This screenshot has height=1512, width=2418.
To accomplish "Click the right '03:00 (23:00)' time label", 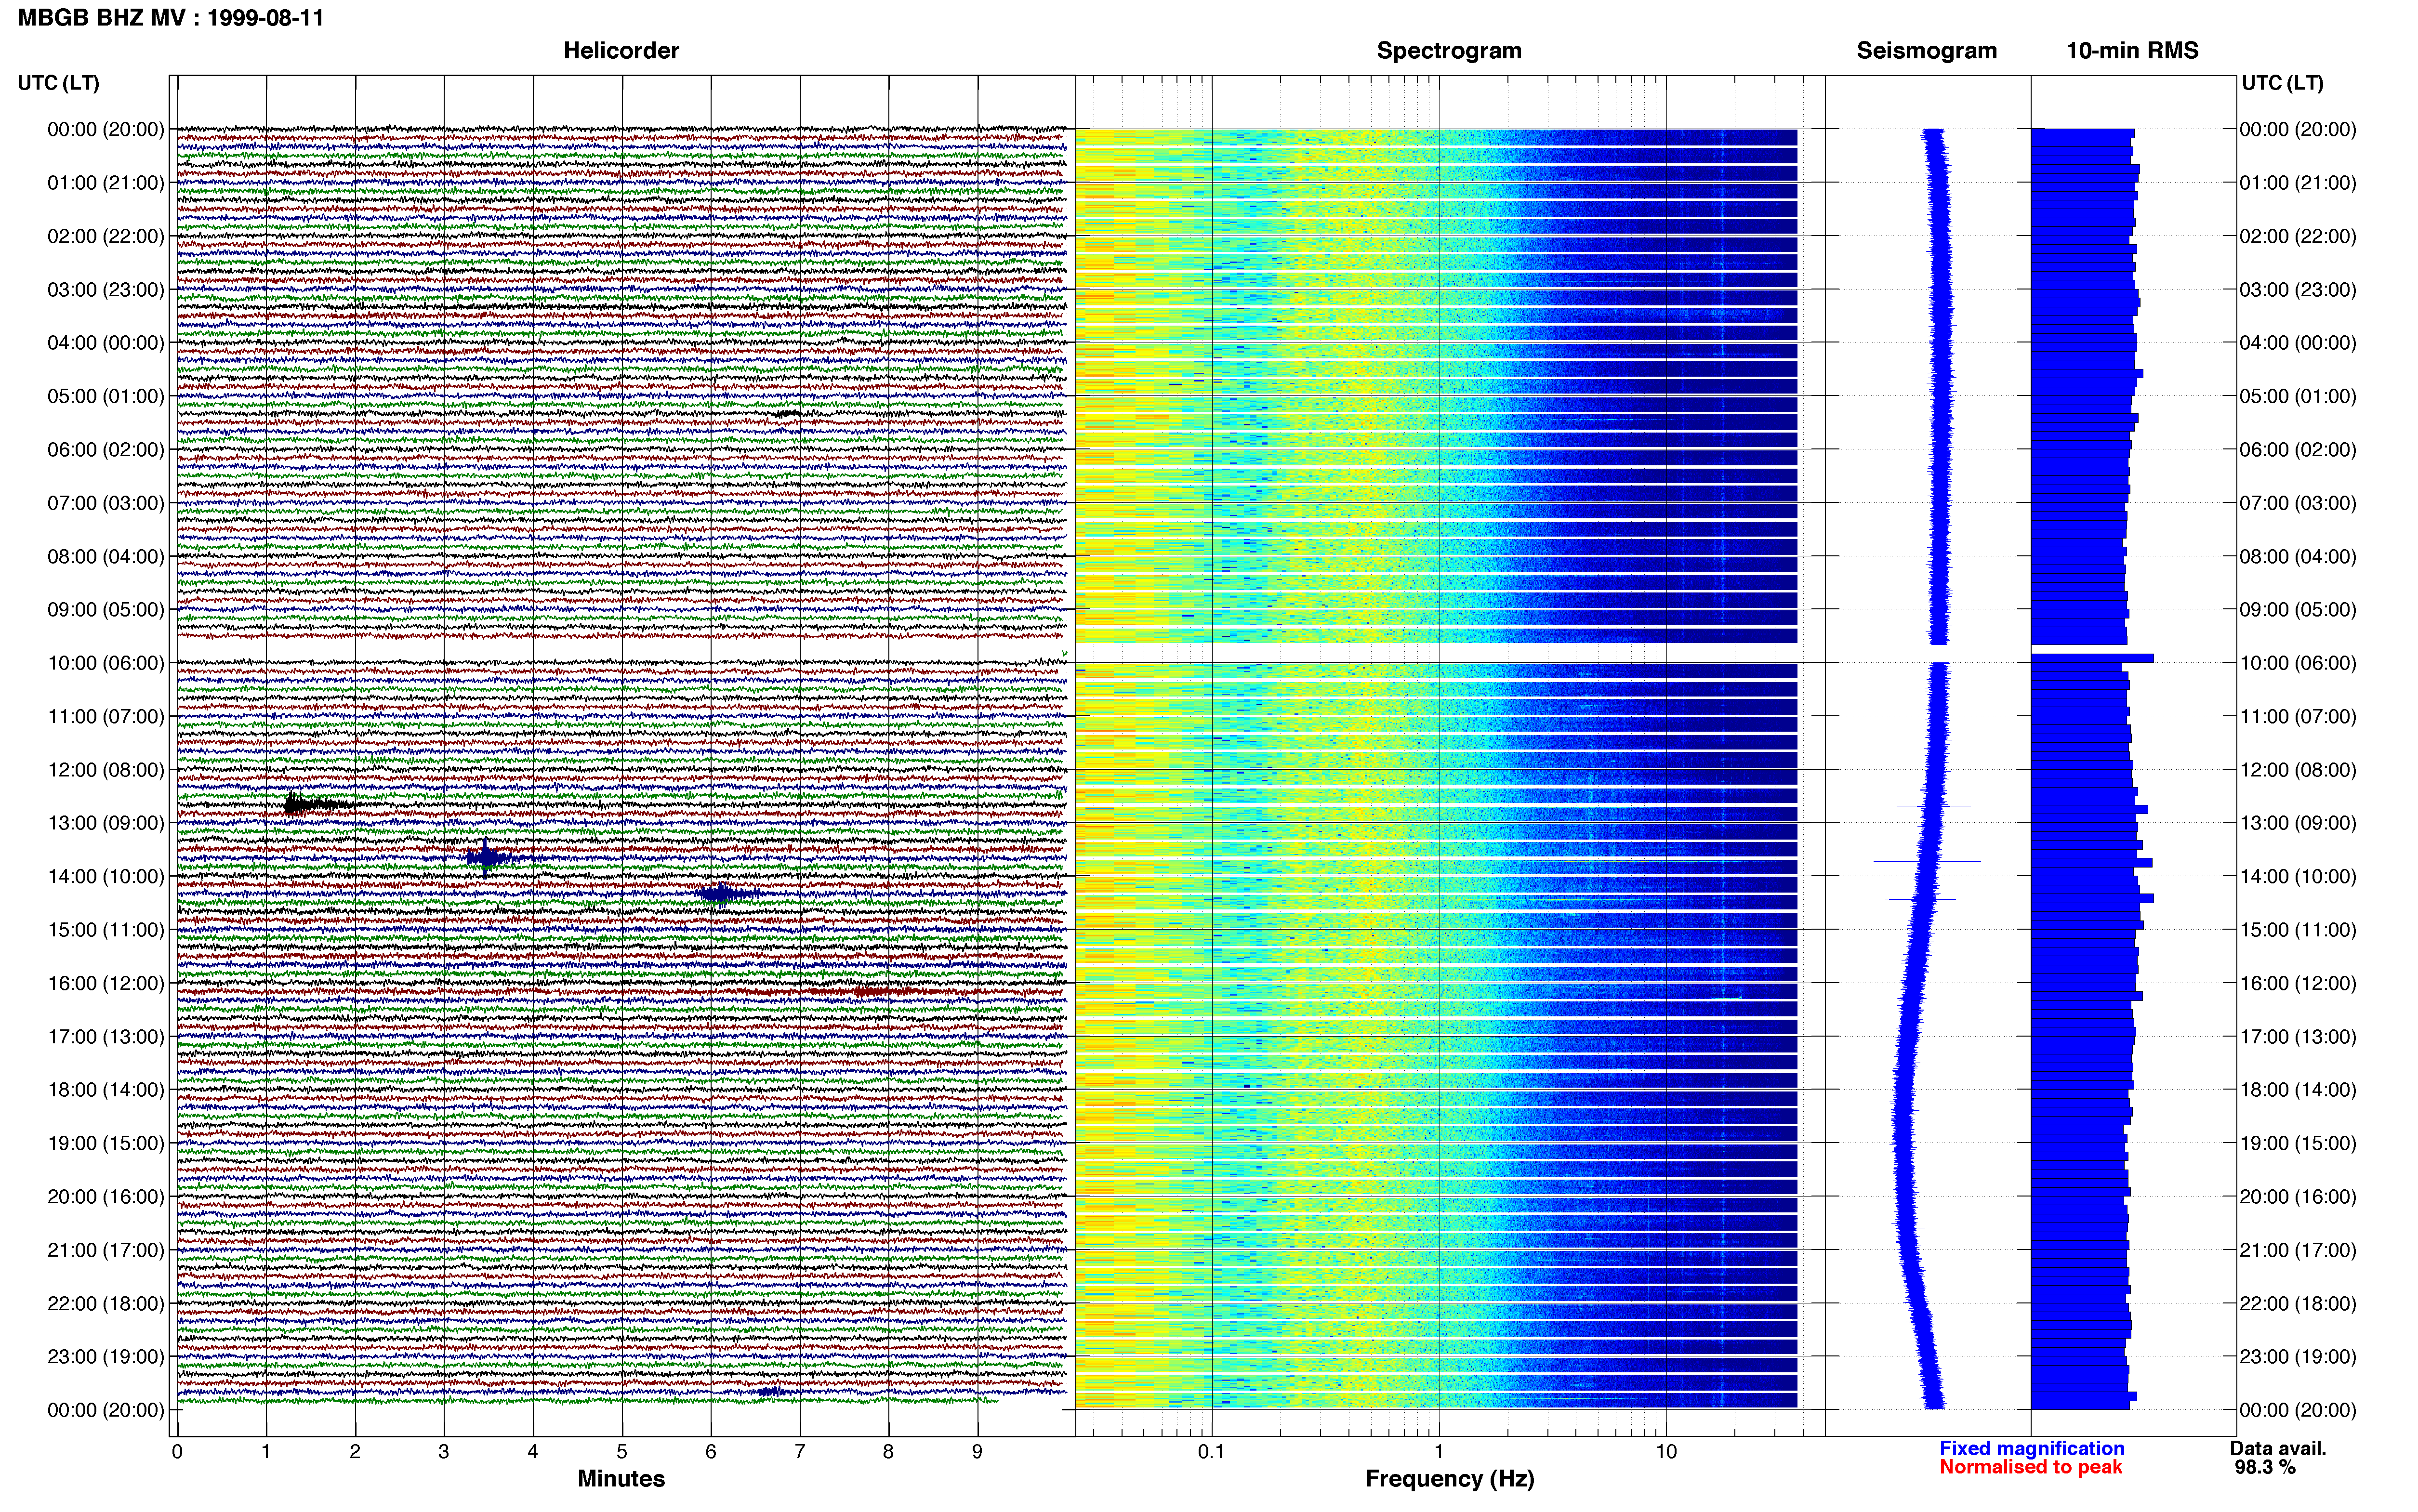I will click(x=2298, y=290).
